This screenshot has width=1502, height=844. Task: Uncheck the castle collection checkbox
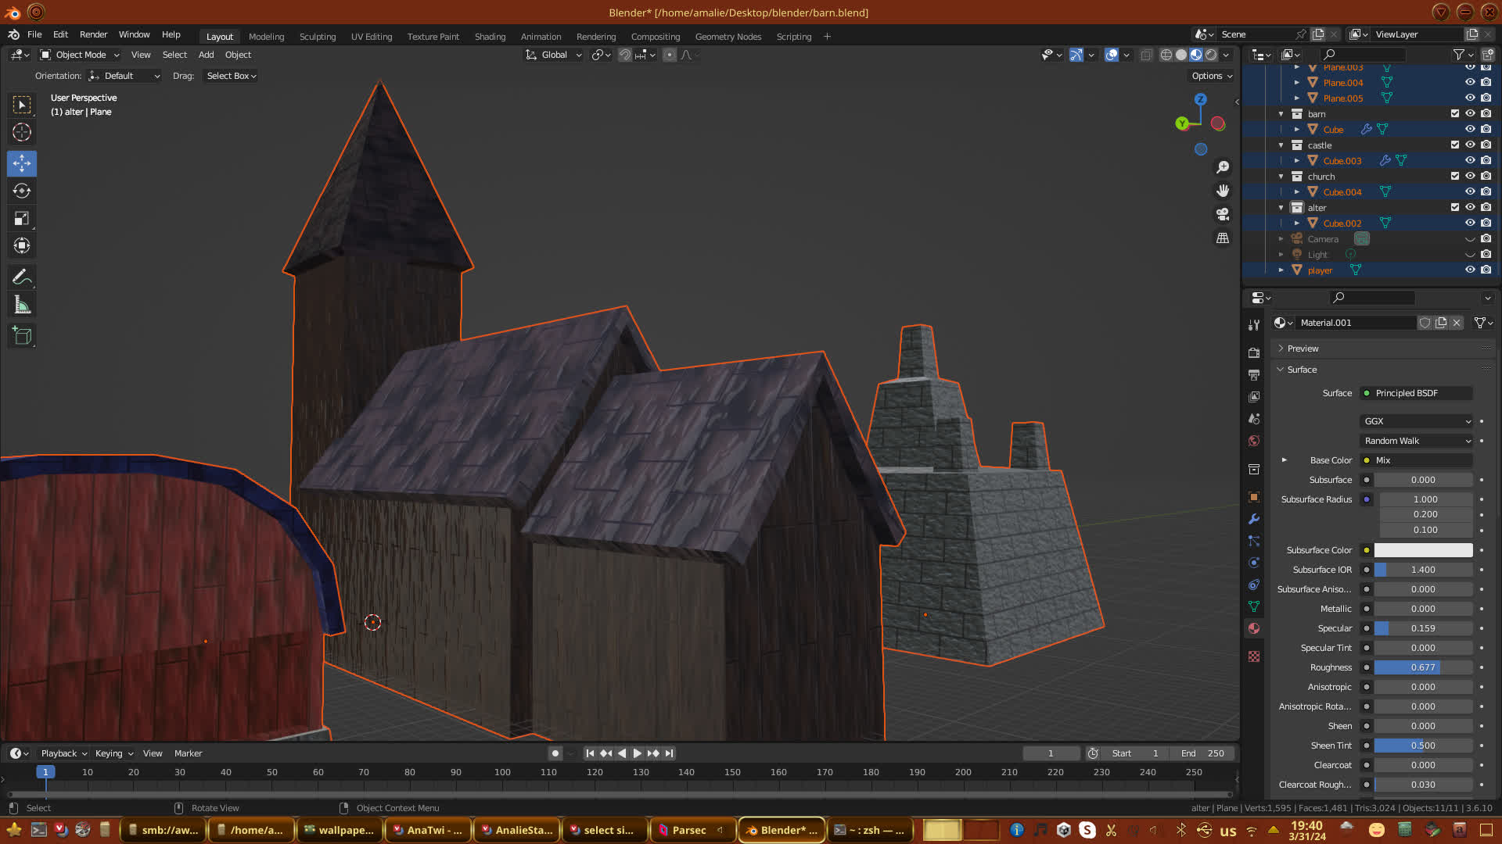pyautogui.click(x=1455, y=145)
